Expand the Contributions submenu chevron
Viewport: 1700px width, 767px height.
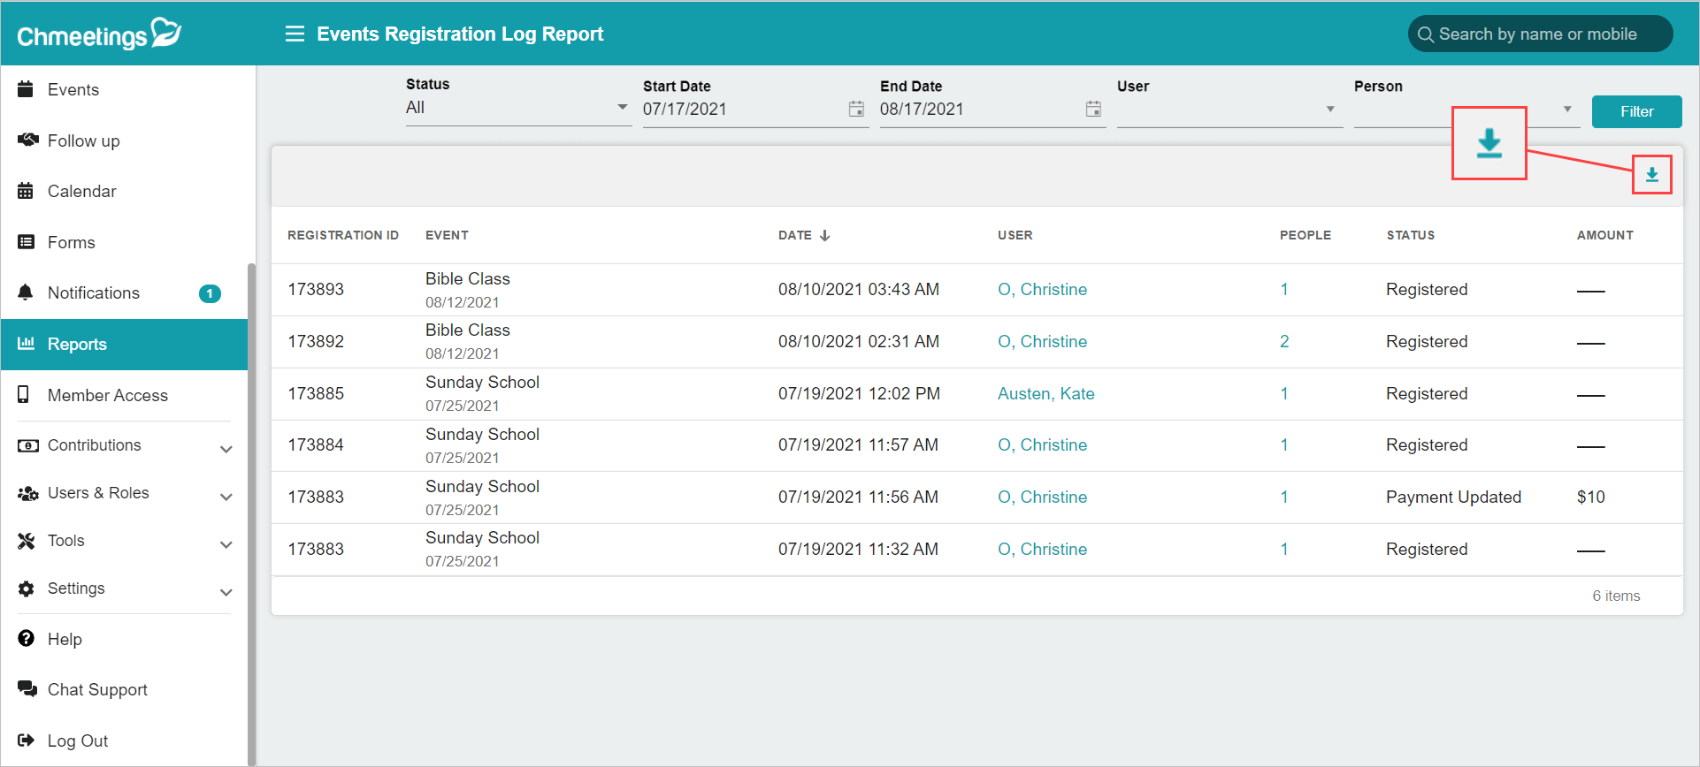coord(226,449)
